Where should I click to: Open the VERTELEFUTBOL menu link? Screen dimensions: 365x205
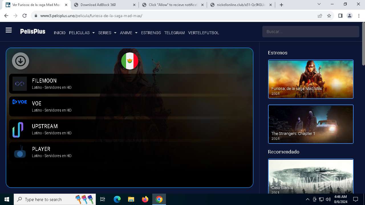[x=204, y=33]
